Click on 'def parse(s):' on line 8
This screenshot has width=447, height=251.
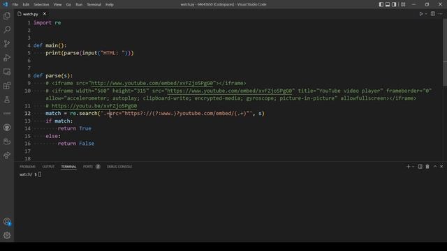tap(53, 76)
